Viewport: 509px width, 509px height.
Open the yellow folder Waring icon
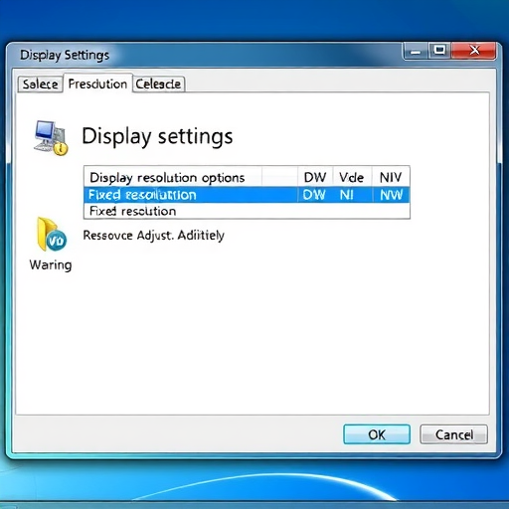(x=52, y=235)
